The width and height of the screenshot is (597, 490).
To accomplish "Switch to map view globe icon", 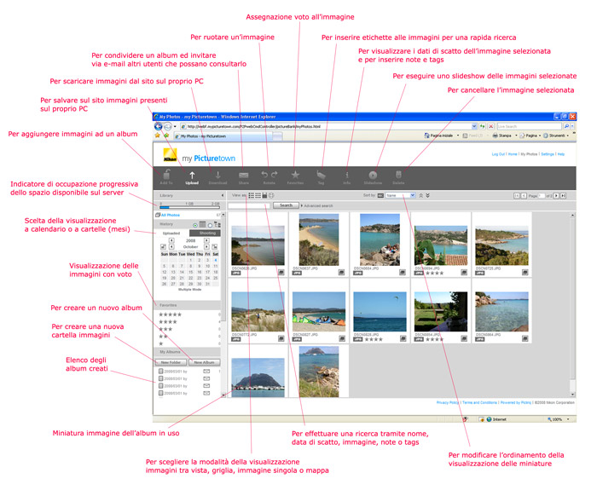I will [x=271, y=195].
